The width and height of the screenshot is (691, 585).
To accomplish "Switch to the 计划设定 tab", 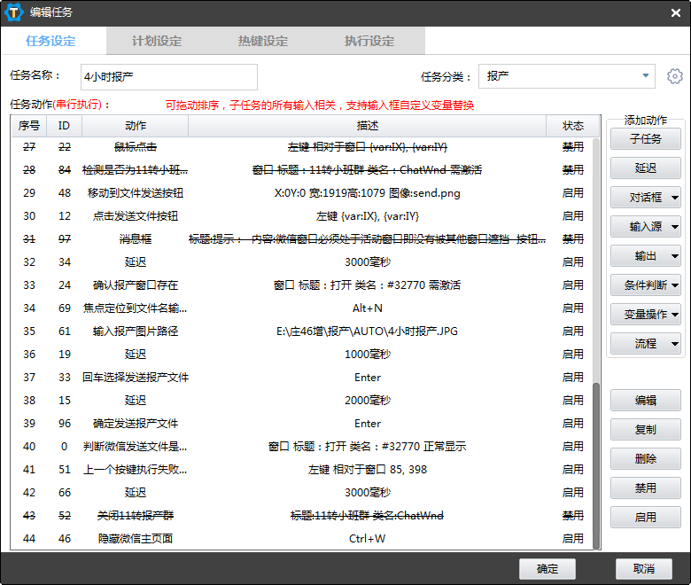I will 157,41.
